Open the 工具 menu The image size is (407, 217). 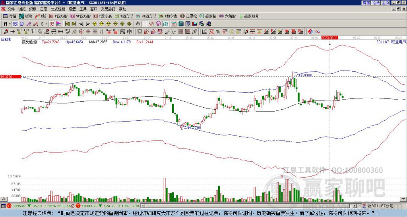83,9
